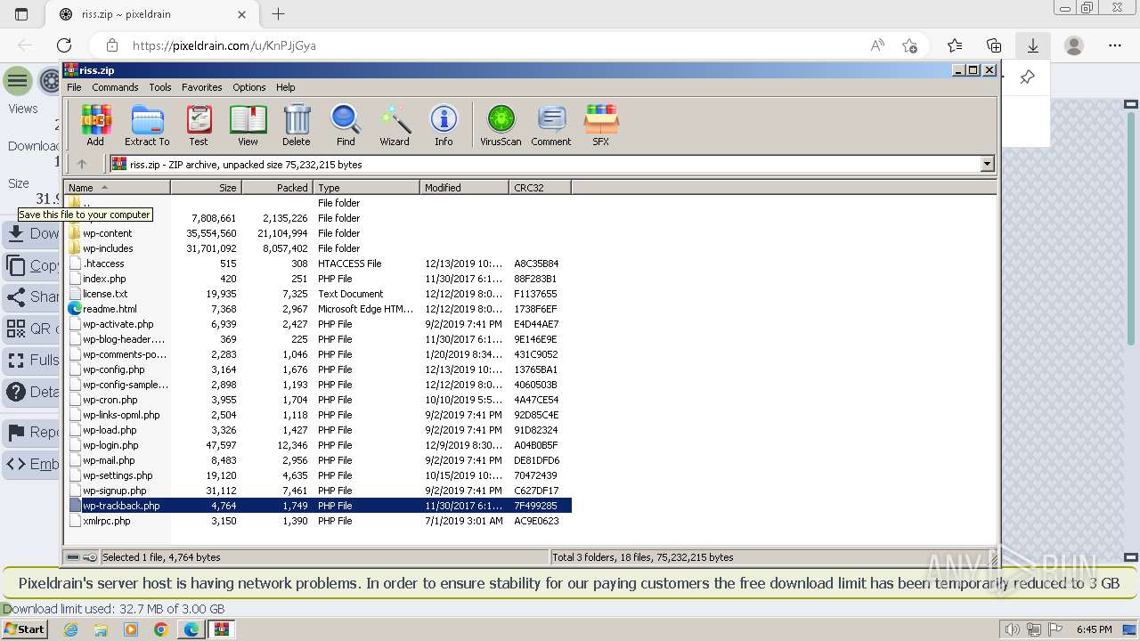This screenshot has width=1140, height=641.
Task: Click the Find magnifier icon
Action: click(x=346, y=125)
